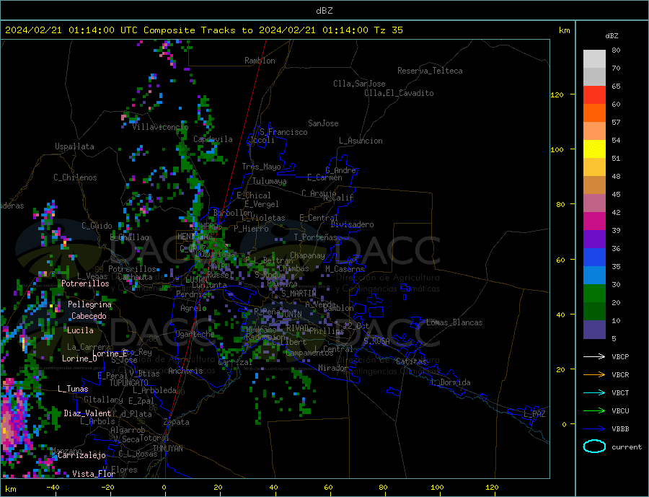Click the 'dBZ' title in the top bar
Screen dimensions: 649x497
point(324,11)
